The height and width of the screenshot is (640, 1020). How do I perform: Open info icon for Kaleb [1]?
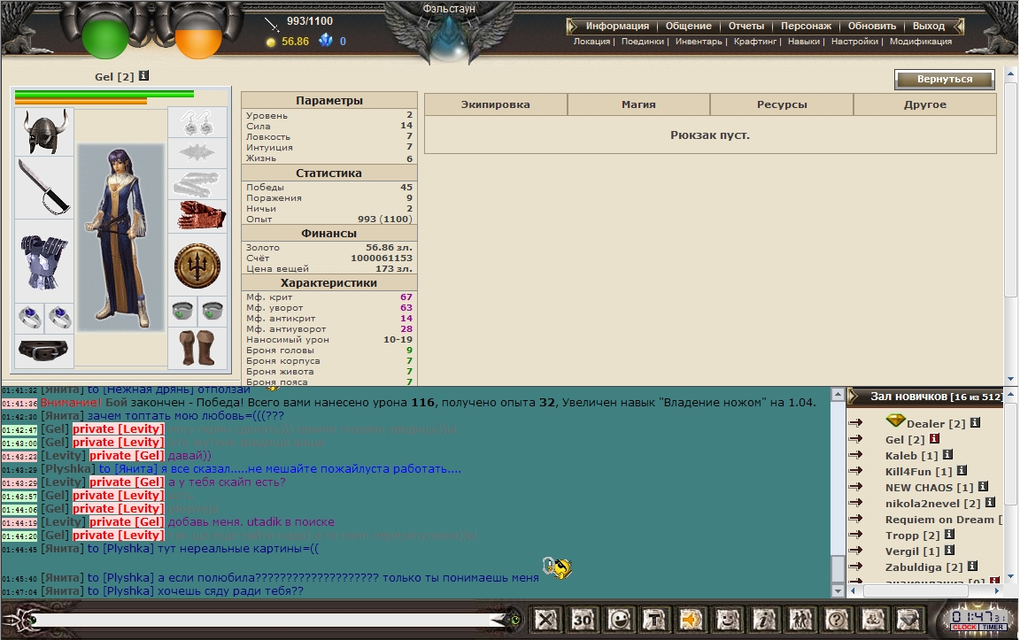point(947,455)
